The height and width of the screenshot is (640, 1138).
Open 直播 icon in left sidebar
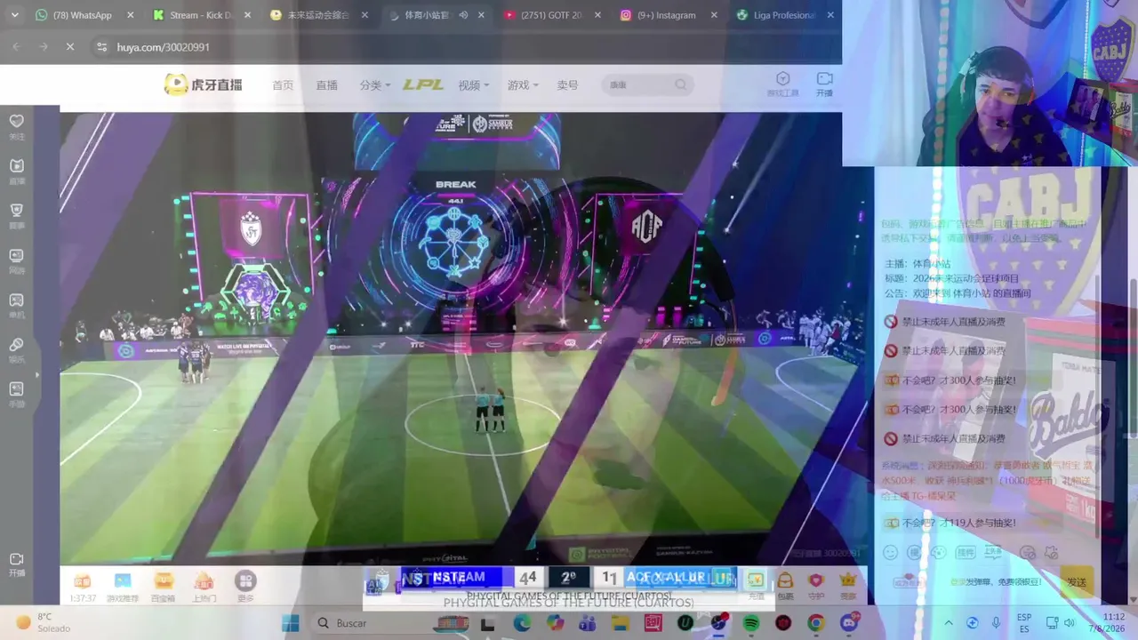tap(17, 172)
